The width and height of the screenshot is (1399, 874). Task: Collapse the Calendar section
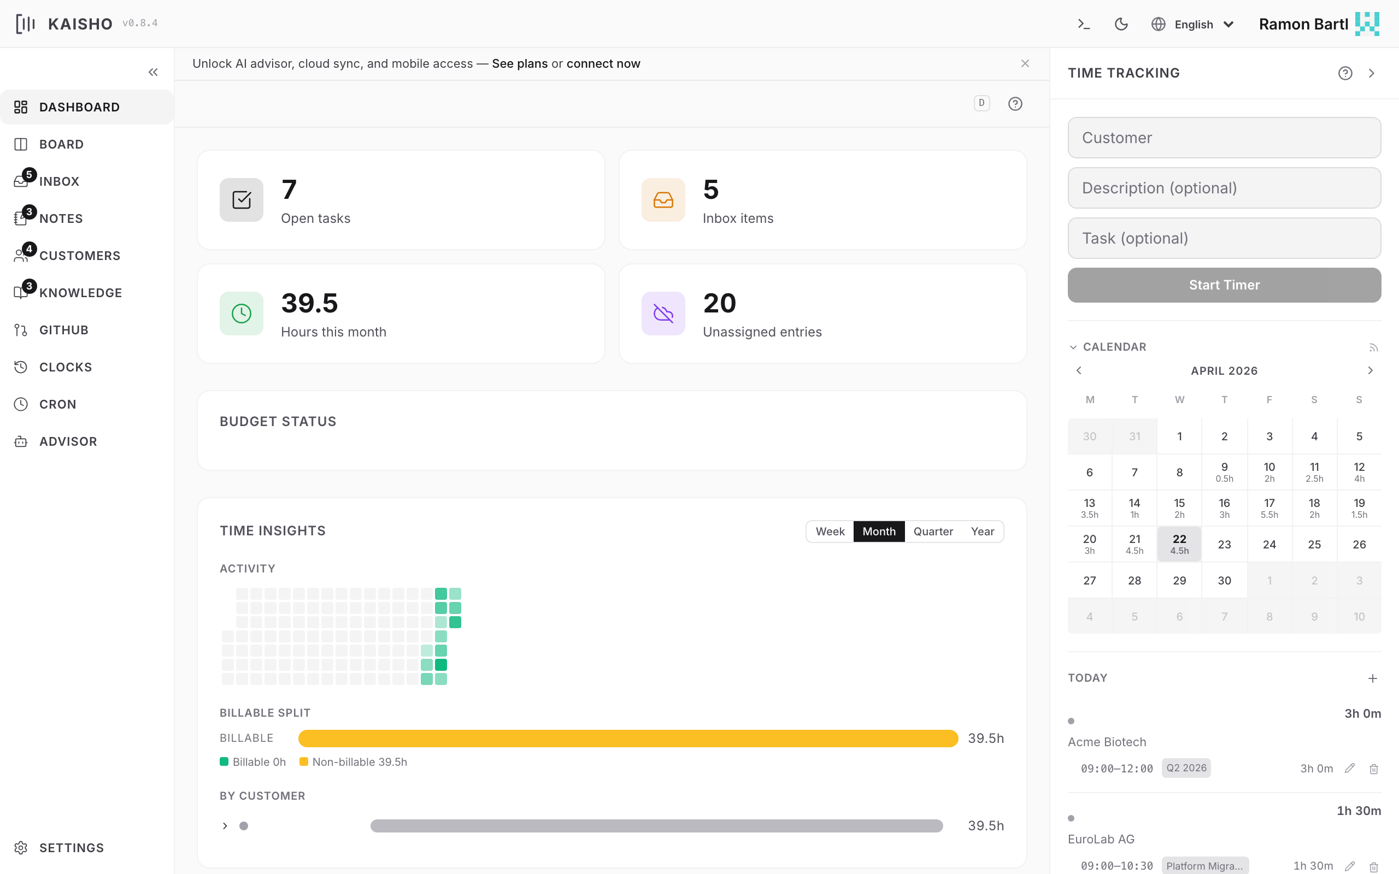click(x=1073, y=347)
